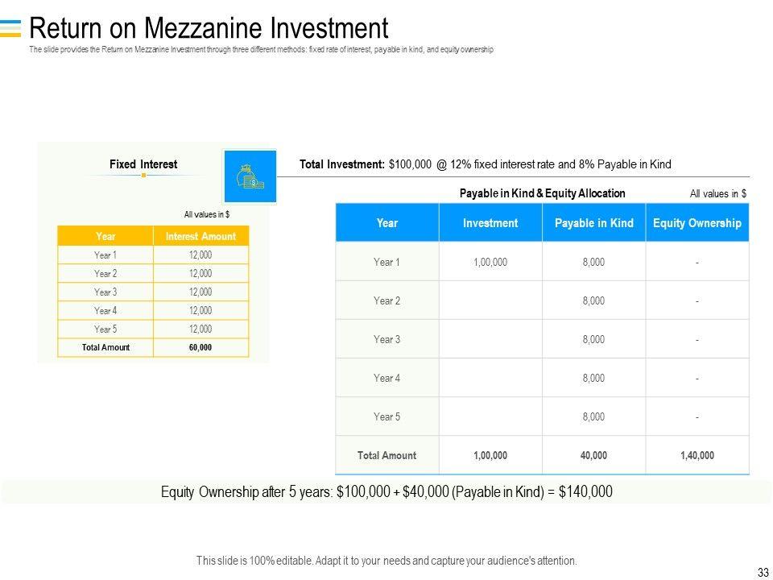The width and height of the screenshot is (773, 580).
Task: Click the 12,000 value for Year 1
Action: point(200,255)
